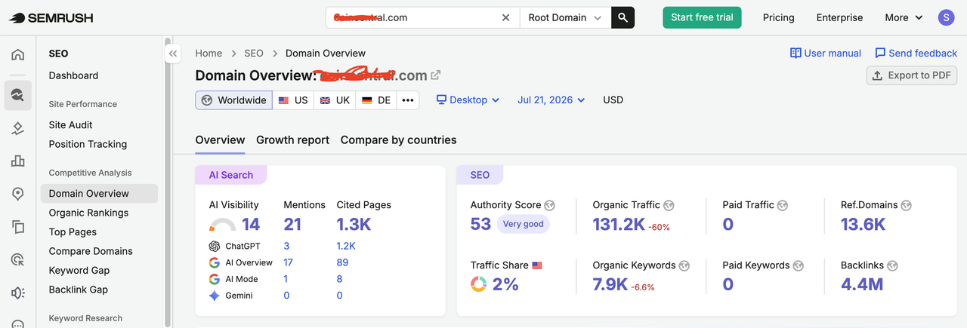
Task: Expand the Root Domain dropdown
Action: tap(565, 17)
